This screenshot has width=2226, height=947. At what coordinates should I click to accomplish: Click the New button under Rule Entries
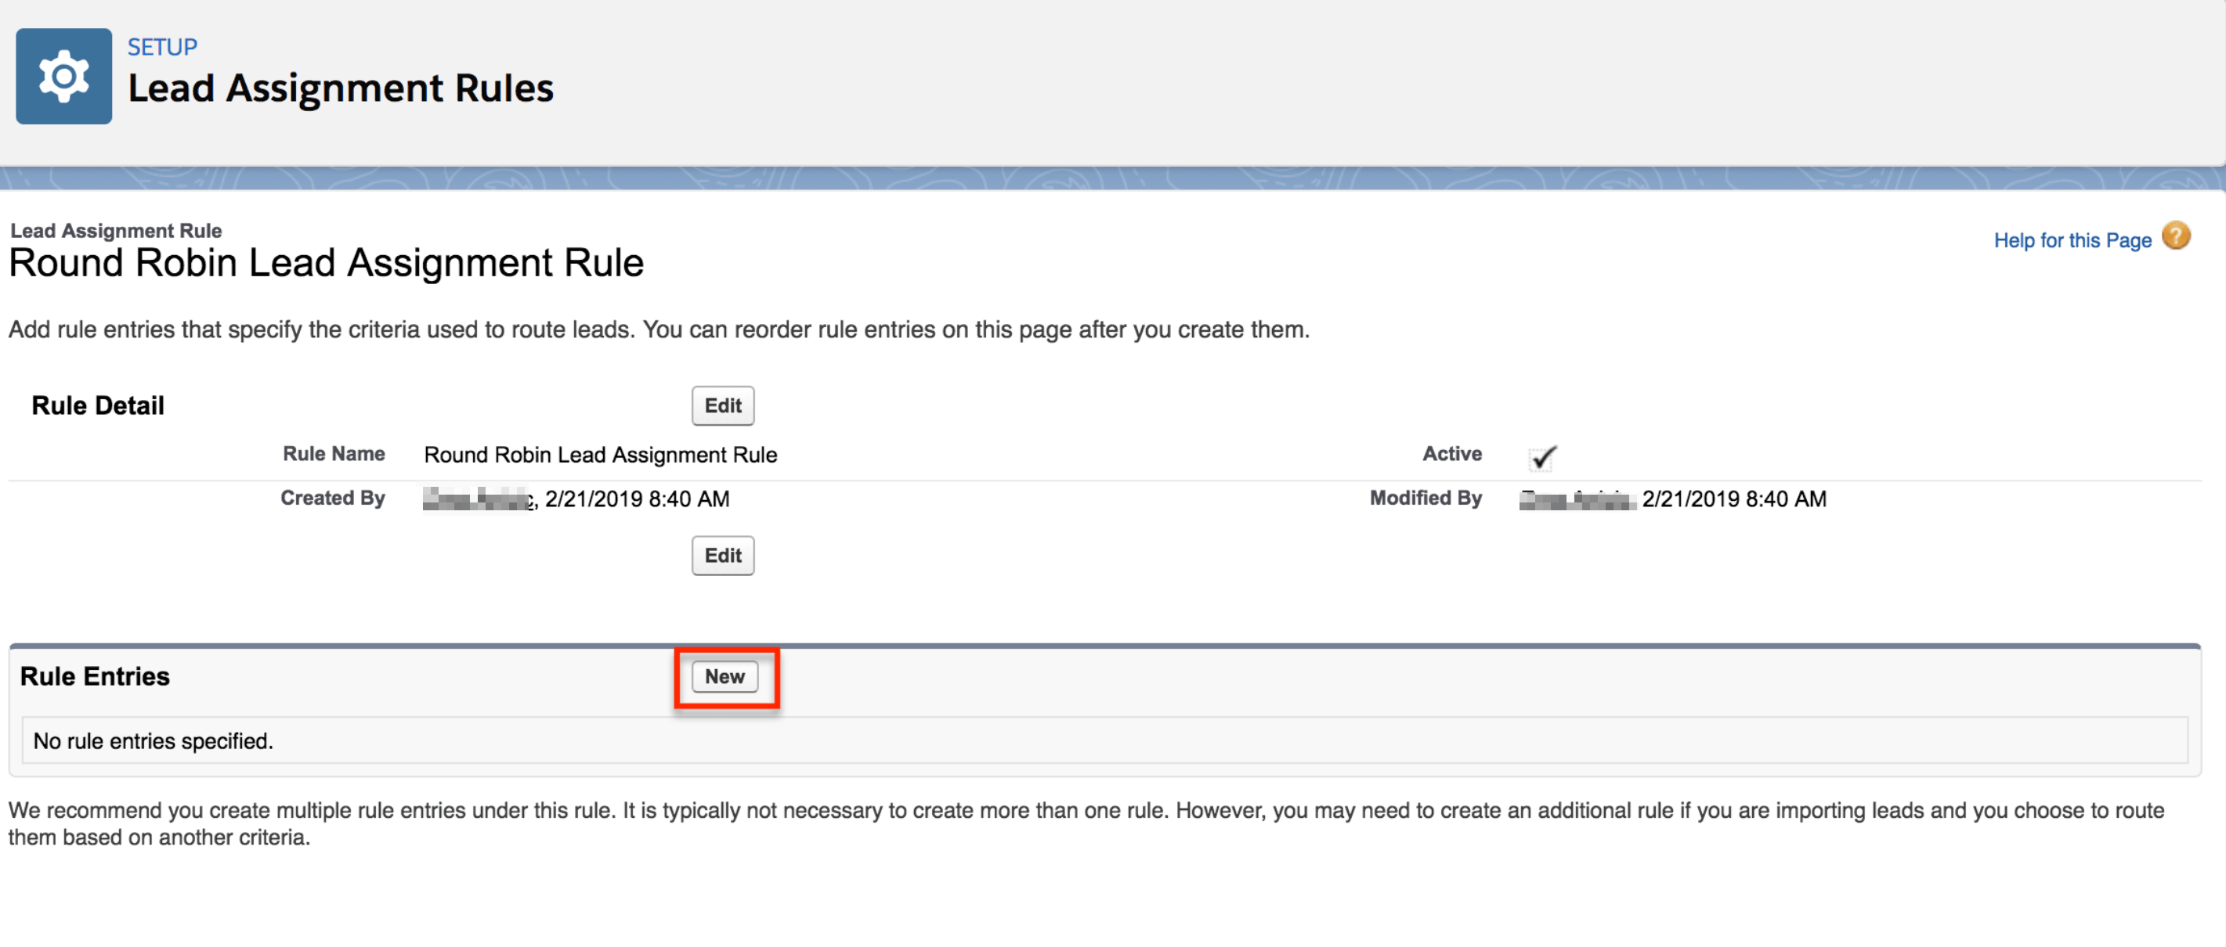(725, 677)
